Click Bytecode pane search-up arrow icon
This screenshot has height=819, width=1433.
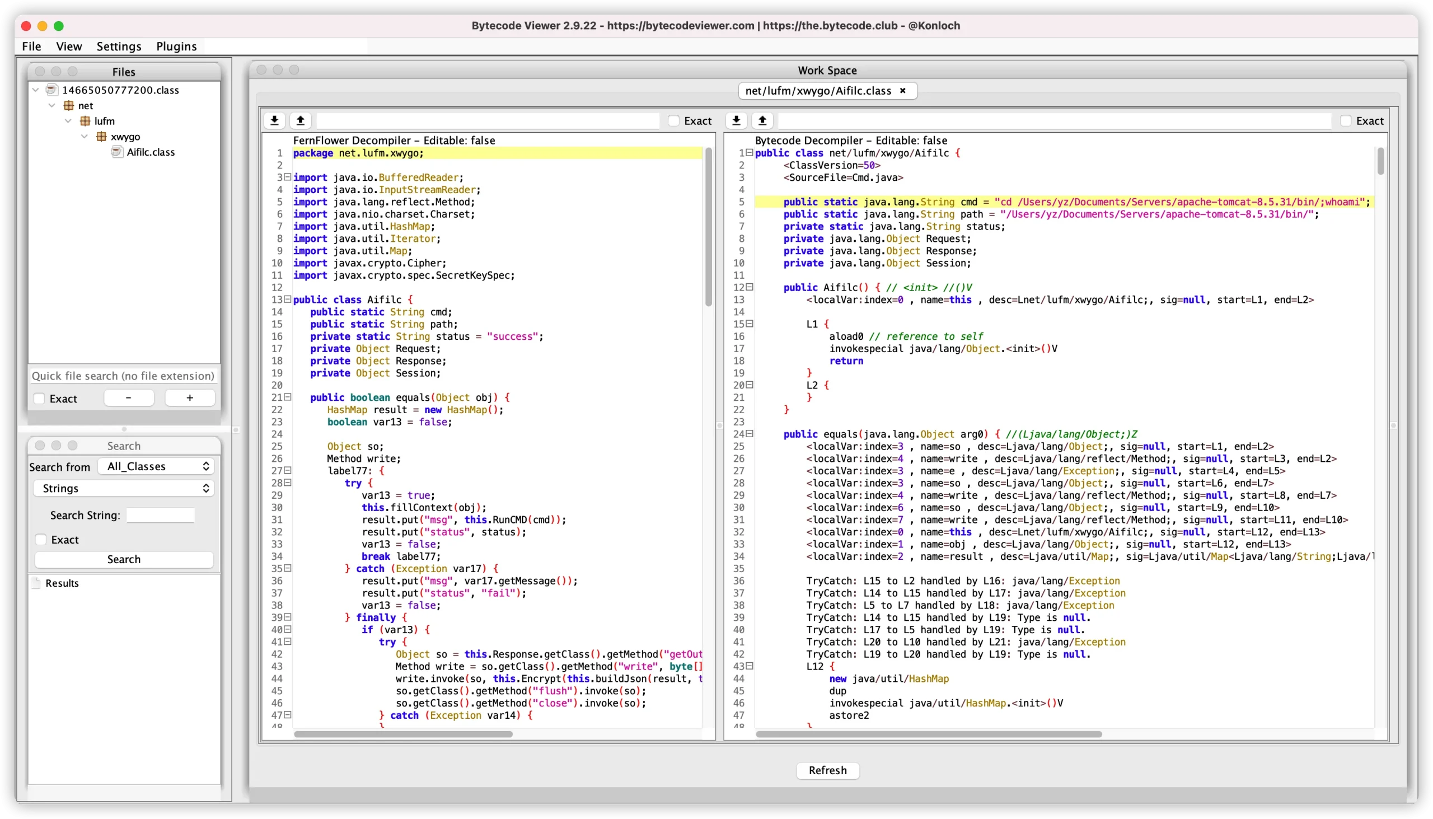tap(762, 120)
